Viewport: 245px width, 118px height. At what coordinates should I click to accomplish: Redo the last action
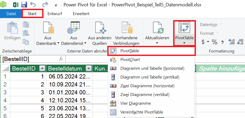click(45, 5)
